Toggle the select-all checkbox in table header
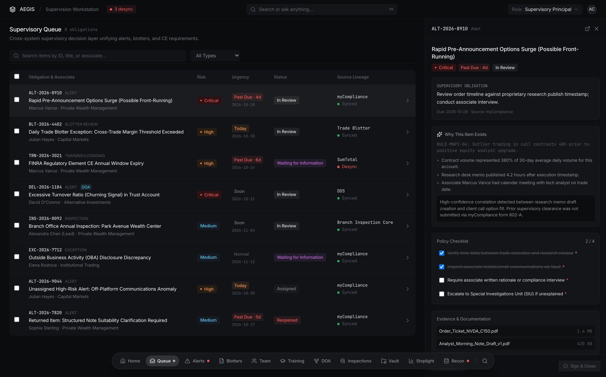The width and height of the screenshot is (606, 377). pyautogui.click(x=17, y=77)
